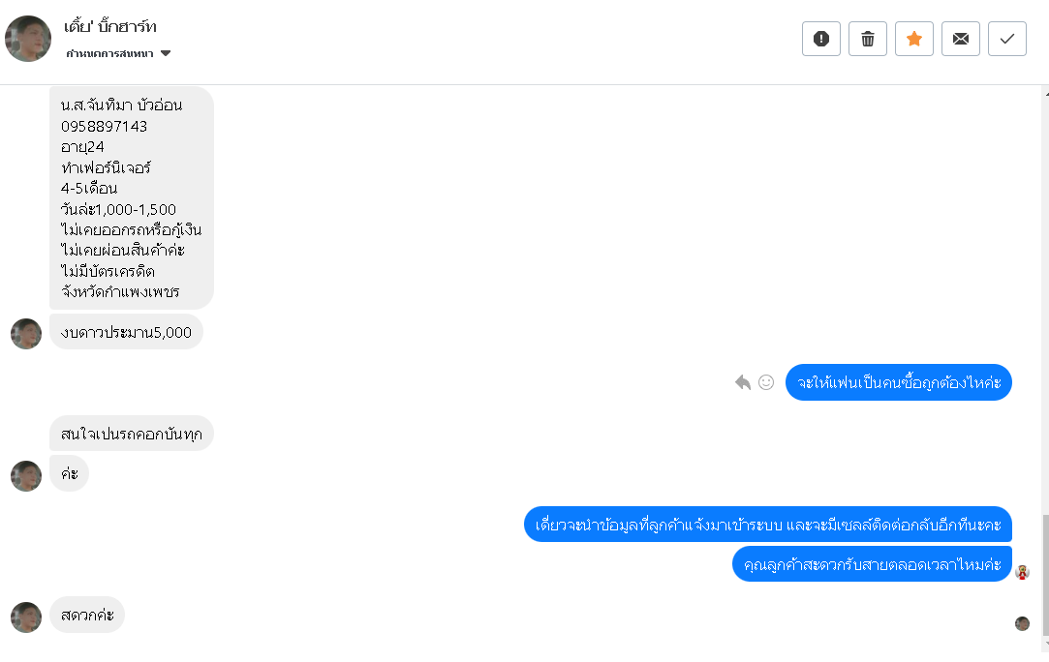
Task: Click the blue fan purchase question bubble
Action: (898, 382)
